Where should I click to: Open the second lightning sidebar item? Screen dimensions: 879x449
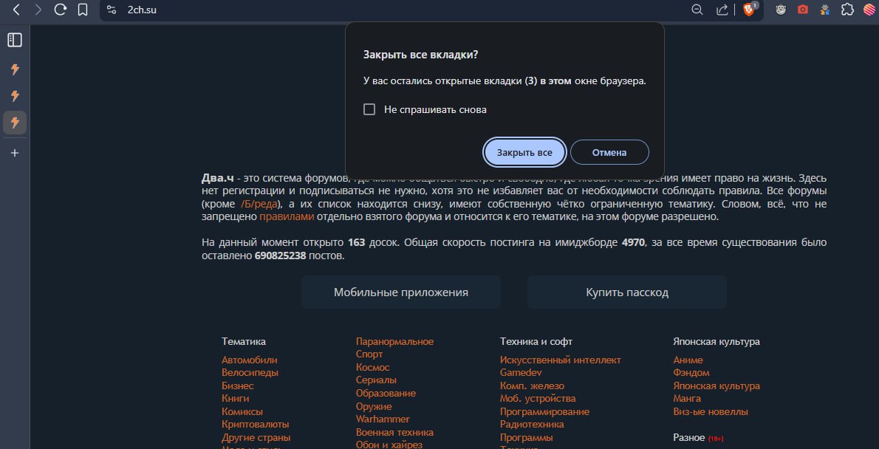(x=15, y=96)
